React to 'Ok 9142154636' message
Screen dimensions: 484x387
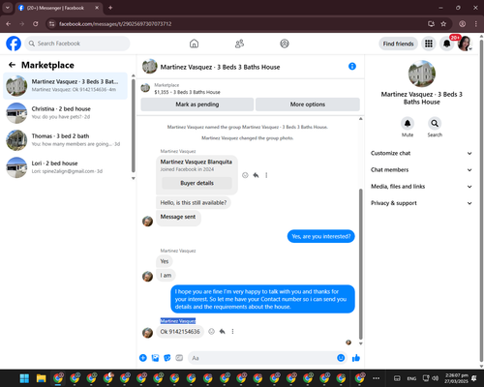coord(211,331)
